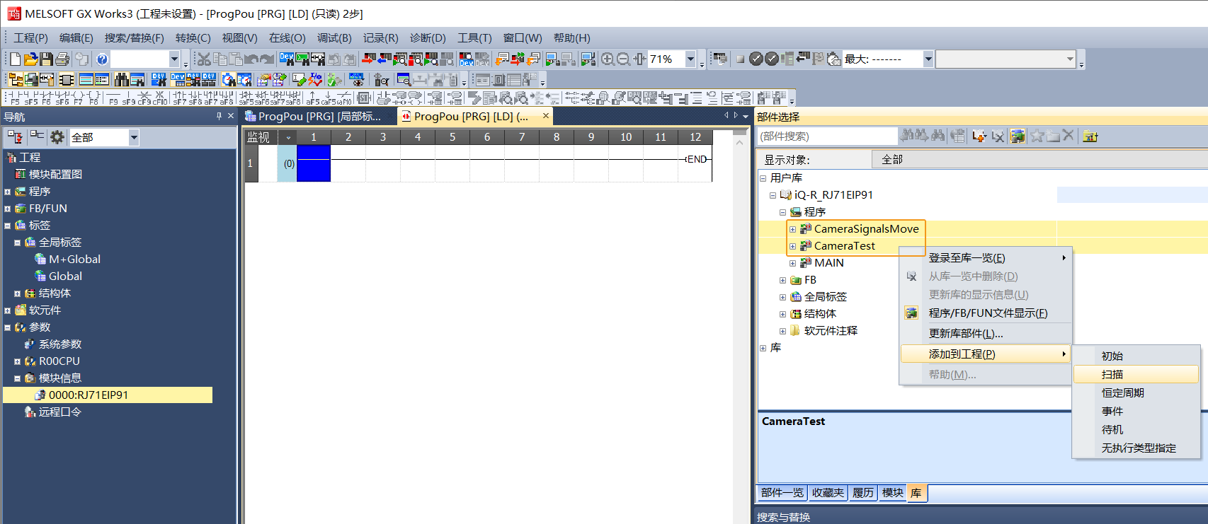
Task: Insert closed contact with F6 ladder icon
Action: (47, 98)
